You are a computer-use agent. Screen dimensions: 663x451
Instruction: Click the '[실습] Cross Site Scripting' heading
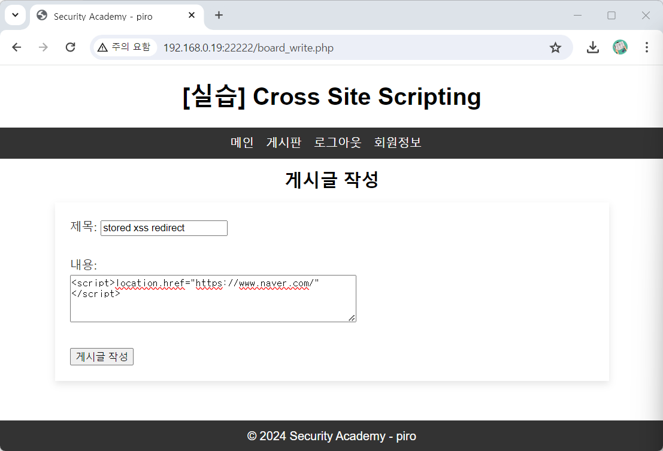pos(332,97)
